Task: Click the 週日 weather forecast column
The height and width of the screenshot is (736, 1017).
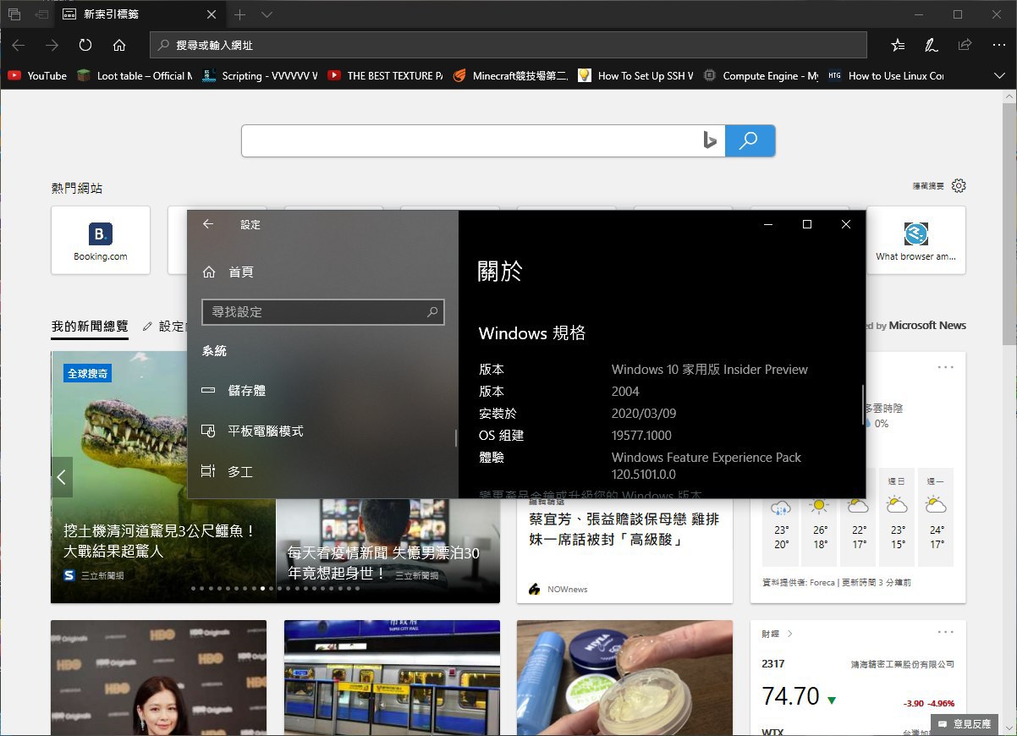Action: click(898, 517)
